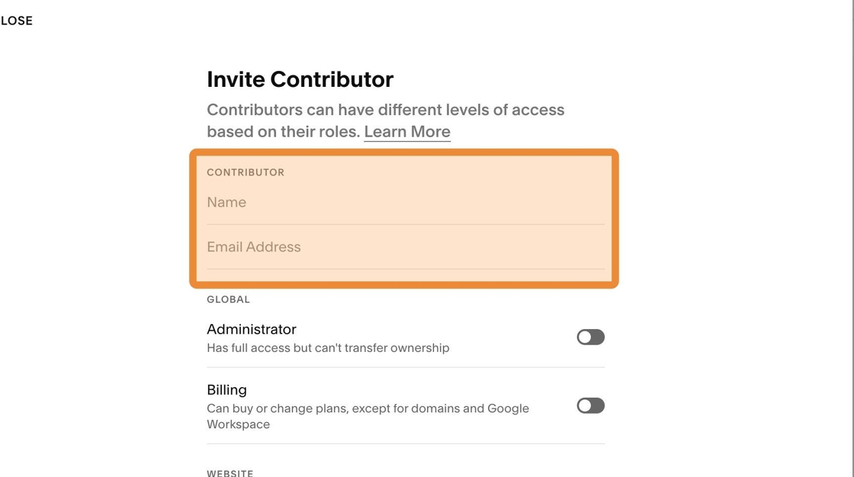The height and width of the screenshot is (477, 854).
Task: Open the Learn More link
Action: (407, 132)
